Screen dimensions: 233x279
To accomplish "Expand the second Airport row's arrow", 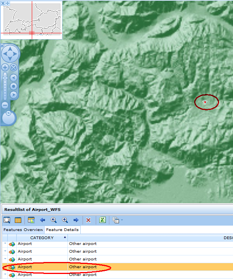I will 5,251.
